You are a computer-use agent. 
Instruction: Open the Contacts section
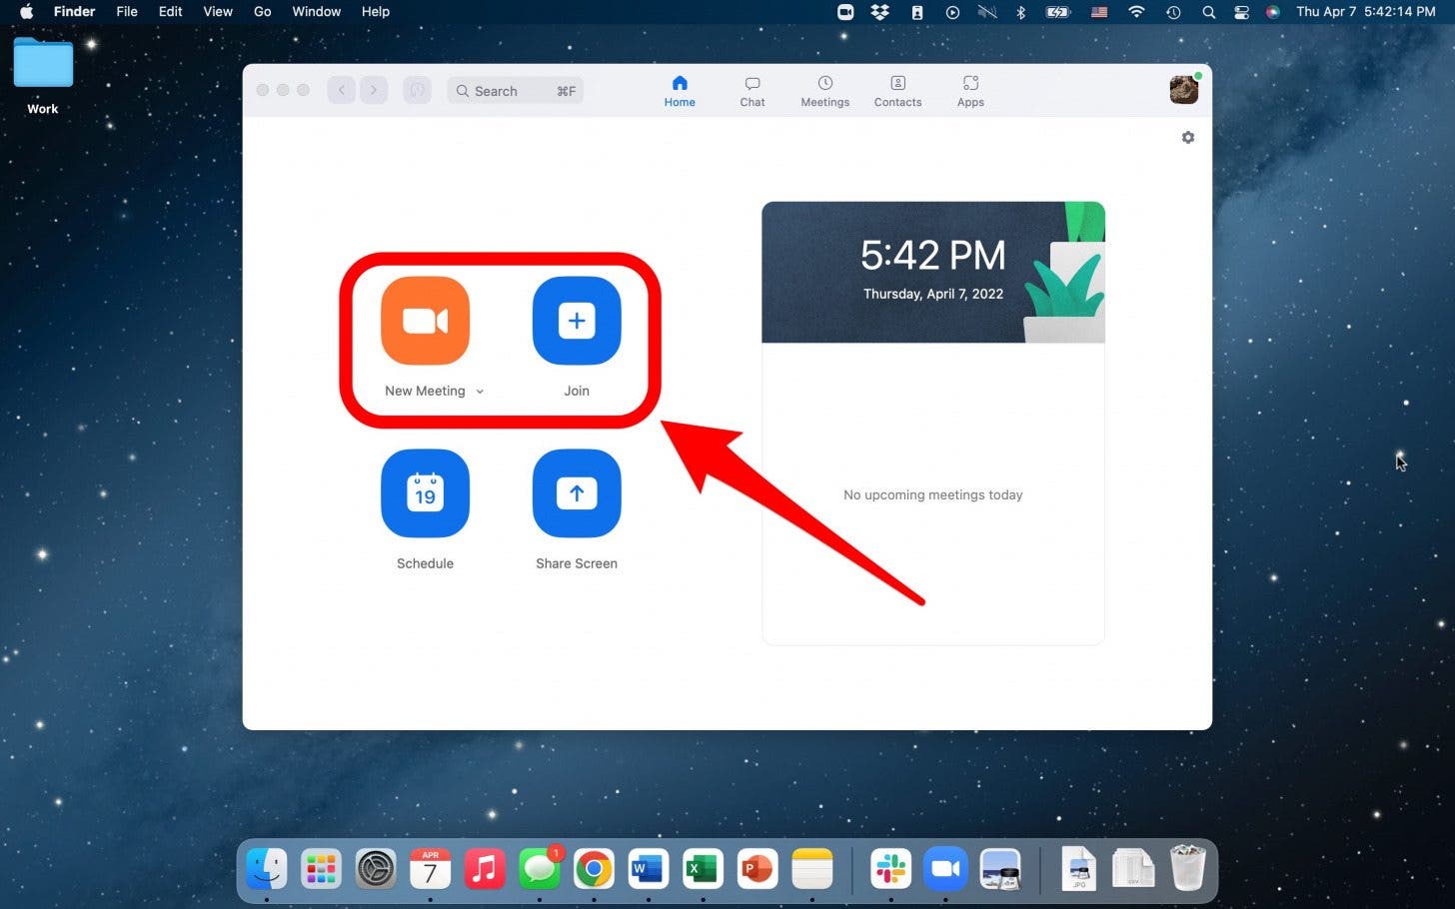click(x=896, y=90)
